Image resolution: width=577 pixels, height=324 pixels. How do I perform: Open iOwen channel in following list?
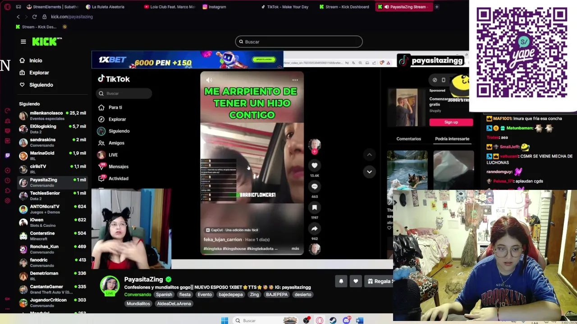pyautogui.click(x=52, y=222)
